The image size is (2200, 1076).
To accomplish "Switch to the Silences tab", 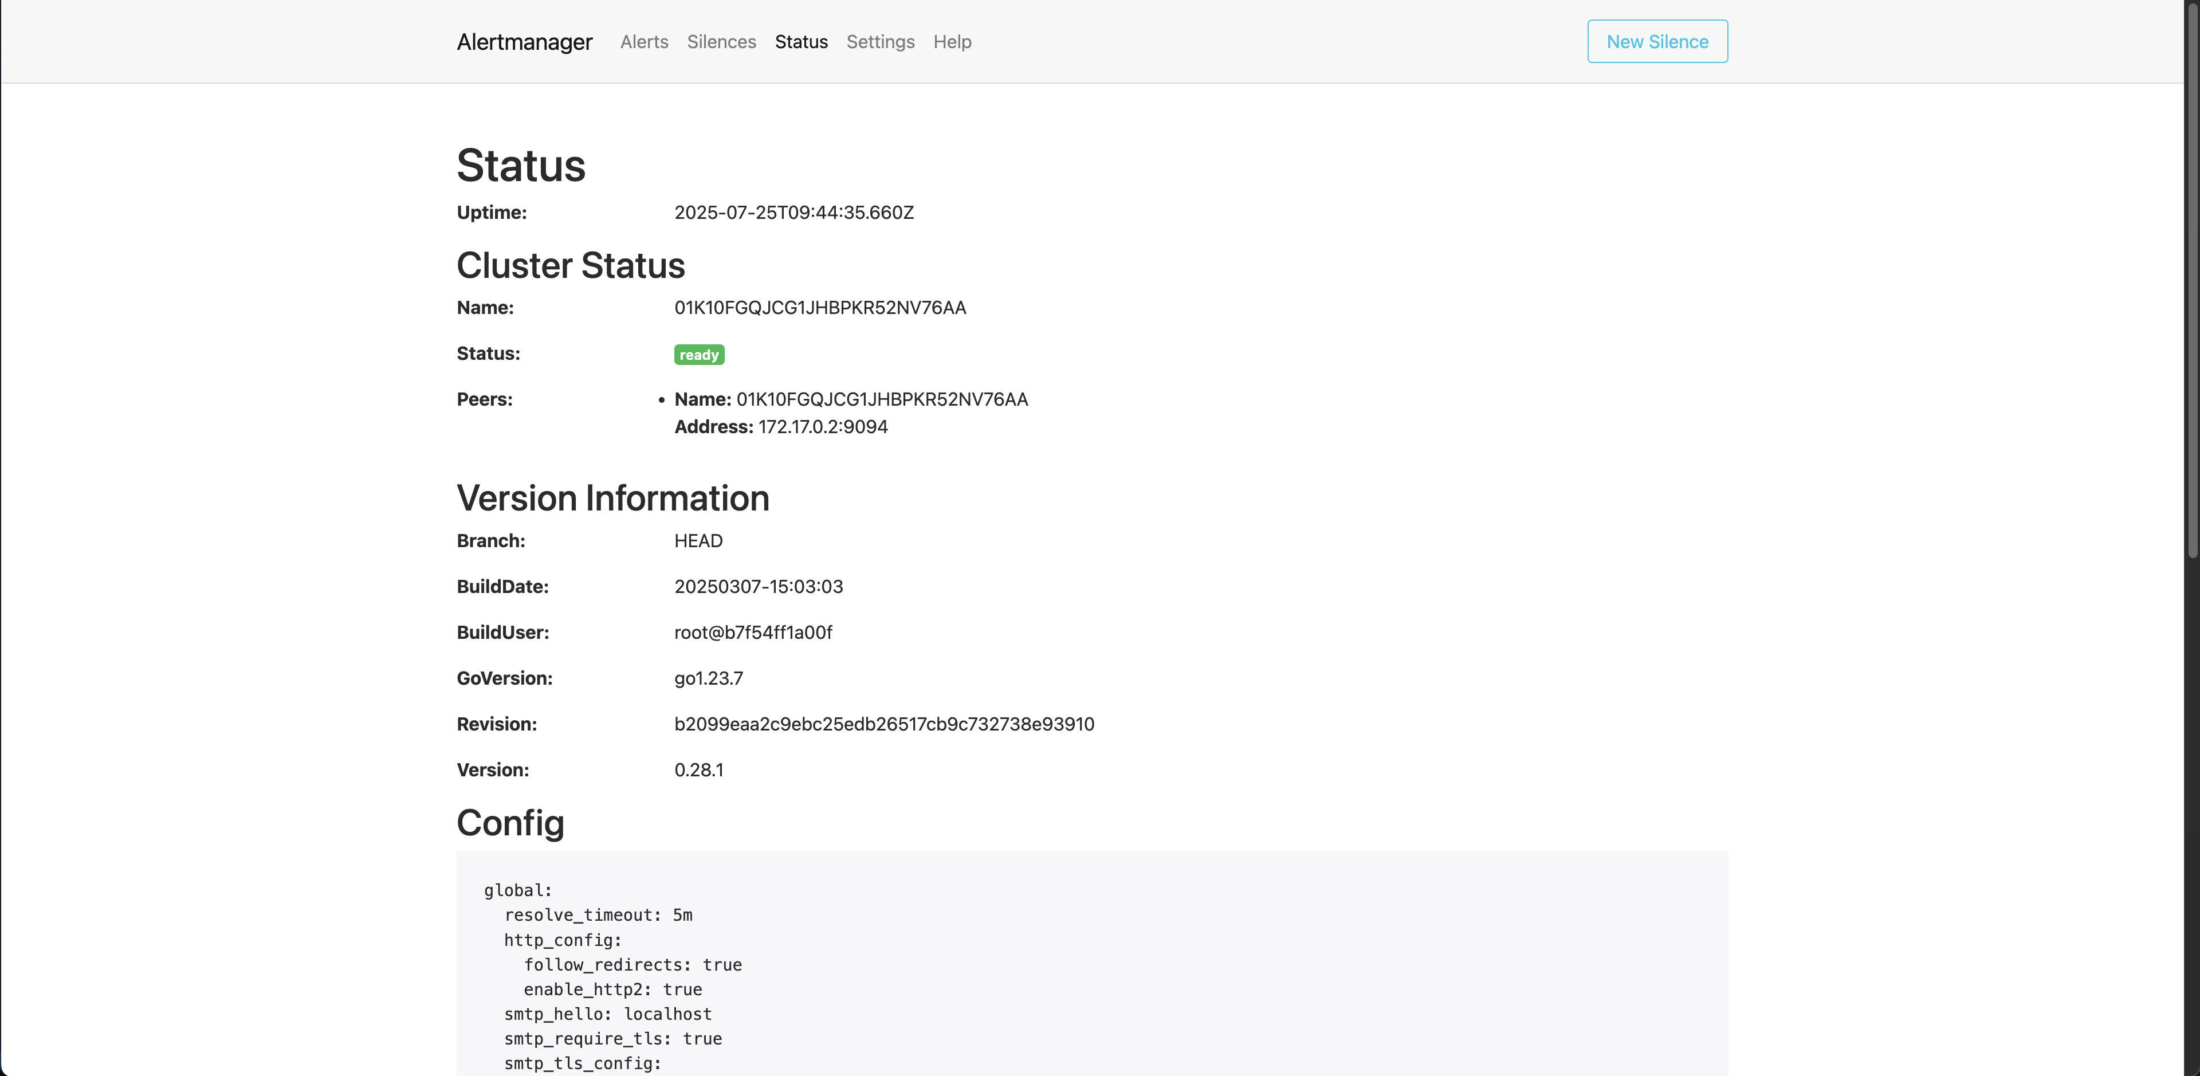I will point(721,41).
